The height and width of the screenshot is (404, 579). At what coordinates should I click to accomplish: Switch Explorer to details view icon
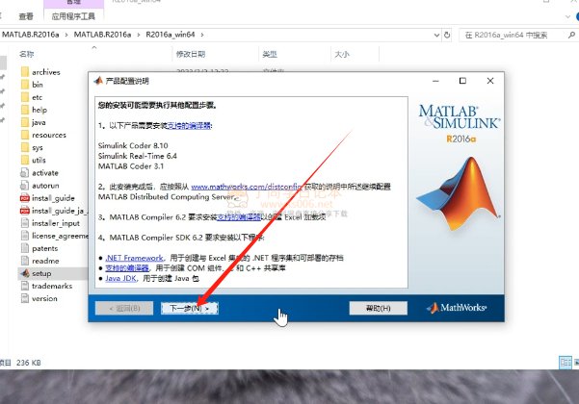point(566,363)
